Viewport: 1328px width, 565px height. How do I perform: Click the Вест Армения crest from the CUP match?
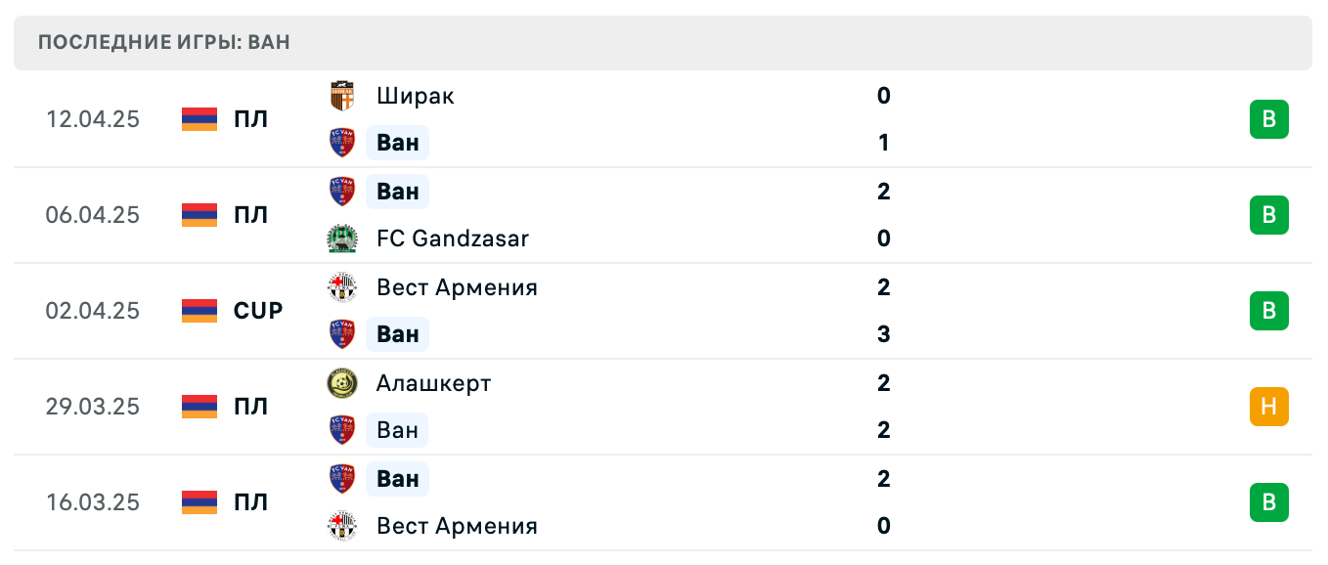(x=341, y=287)
